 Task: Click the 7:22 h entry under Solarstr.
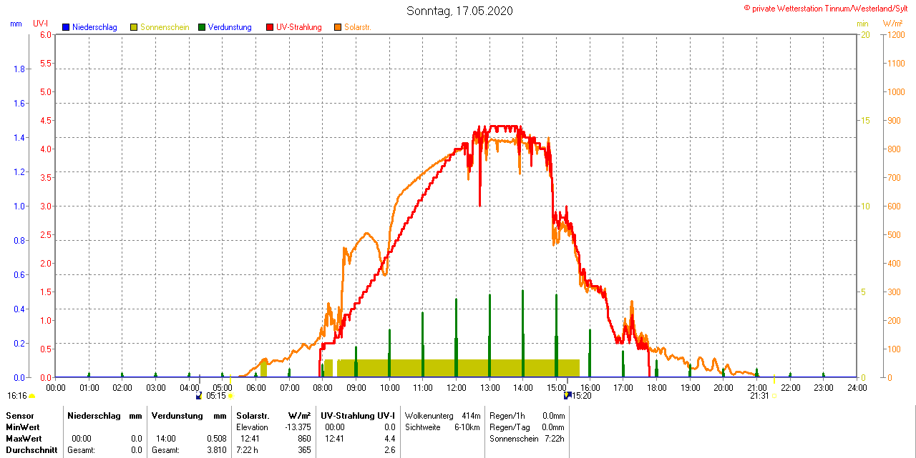tap(248, 450)
